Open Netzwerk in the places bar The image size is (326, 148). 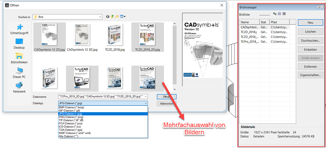pyautogui.click(x=19, y=87)
